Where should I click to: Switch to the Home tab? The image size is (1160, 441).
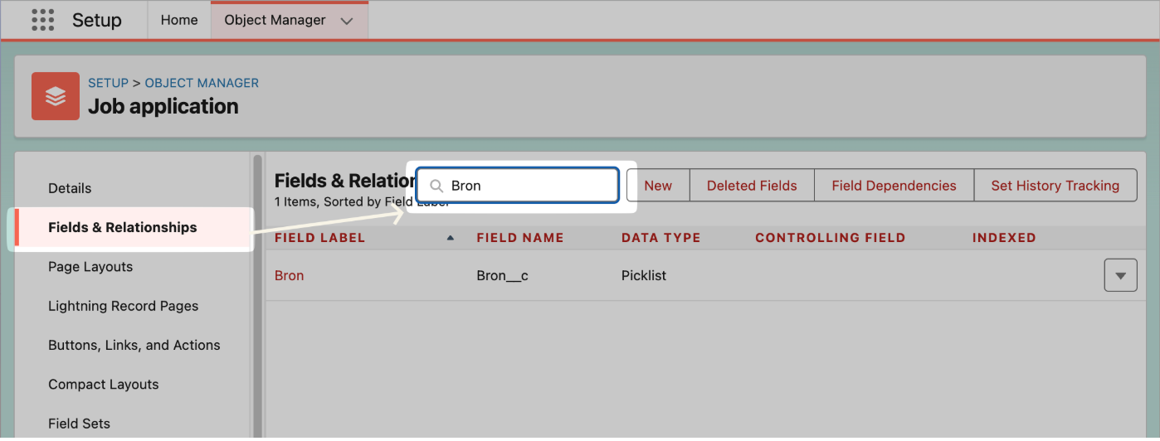(x=179, y=20)
